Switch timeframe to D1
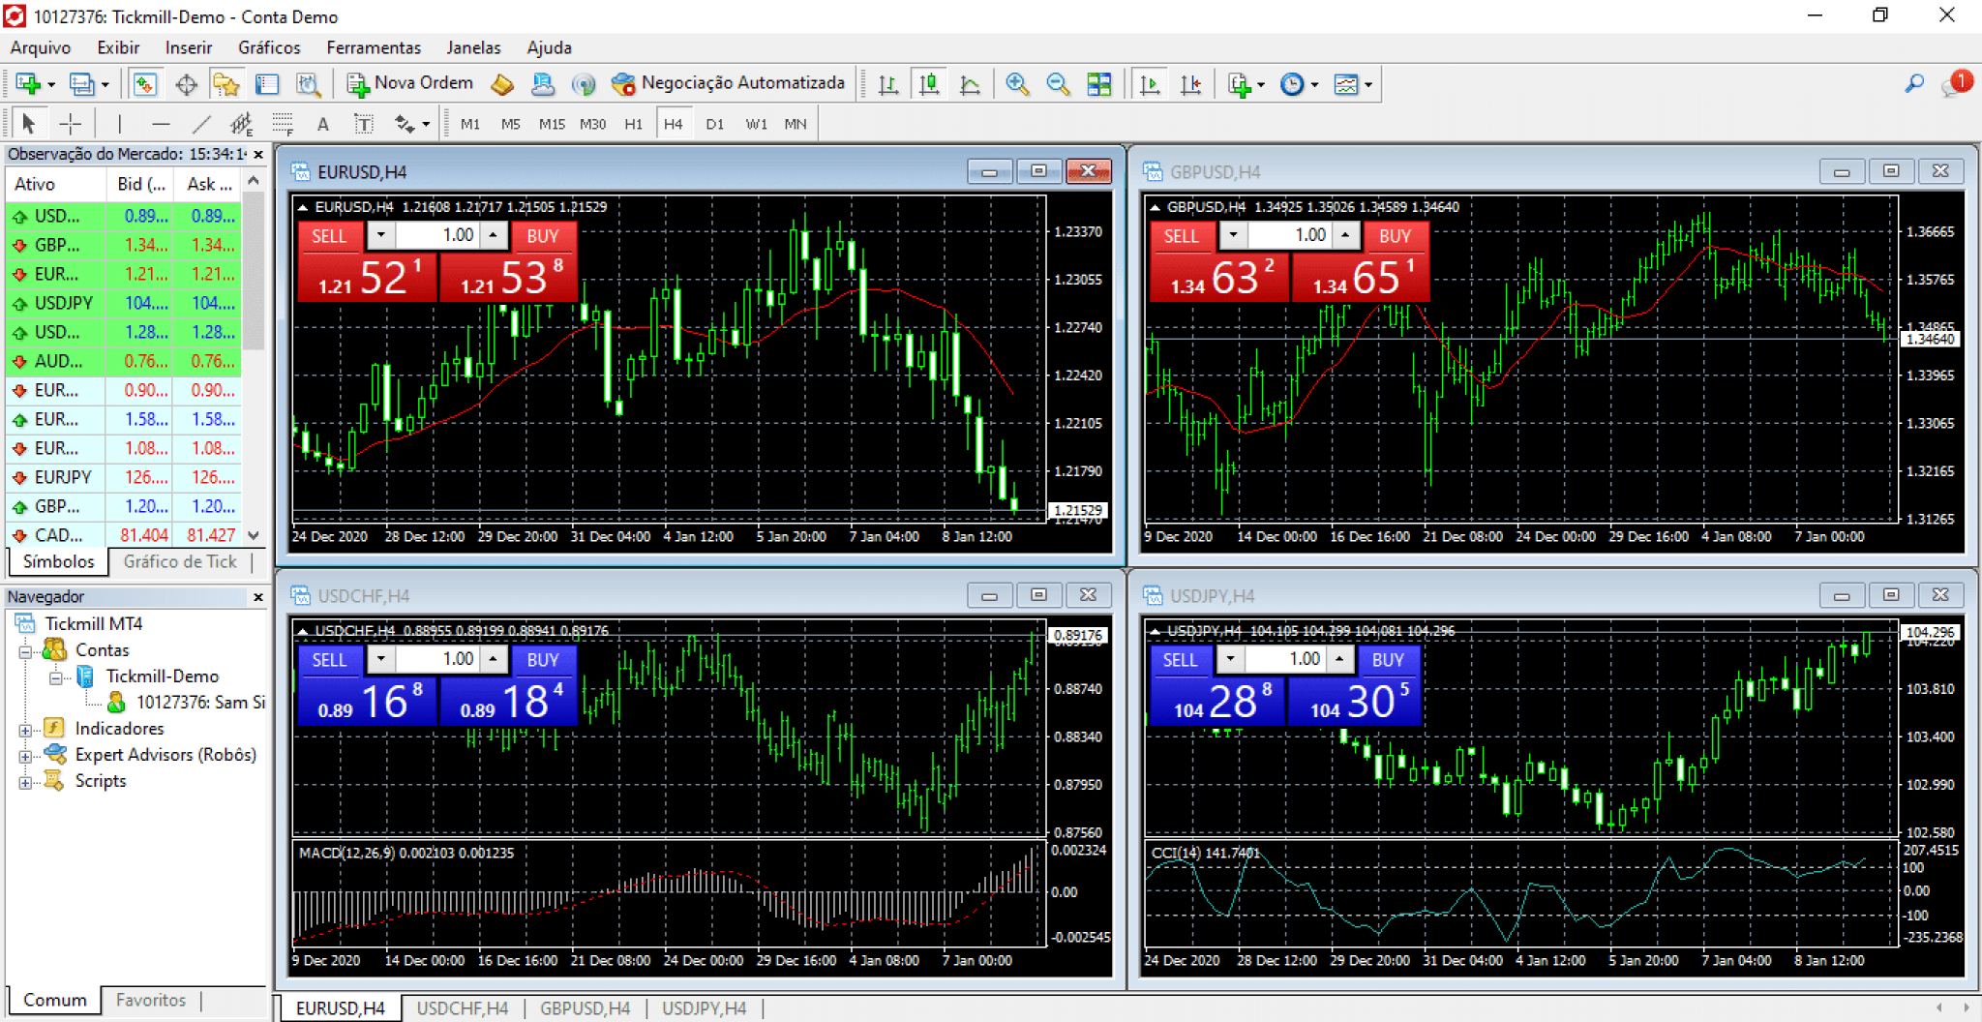Image resolution: width=1982 pixels, height=1022 pixels. click(x=714, y=124)
